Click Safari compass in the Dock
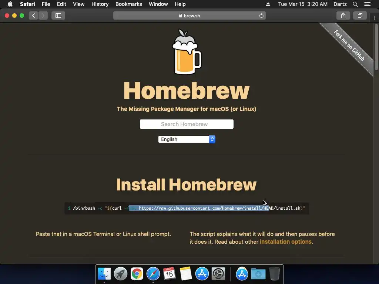 coord(153,274)
